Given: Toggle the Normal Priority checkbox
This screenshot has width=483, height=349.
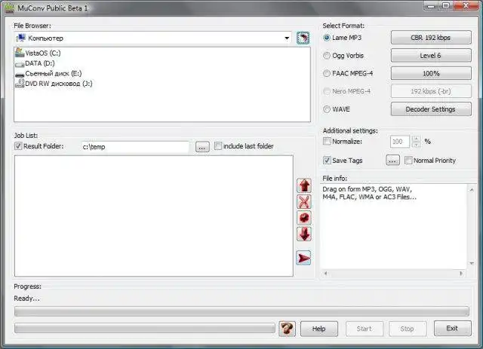Looking at the screenshot, I should (408, 160).
